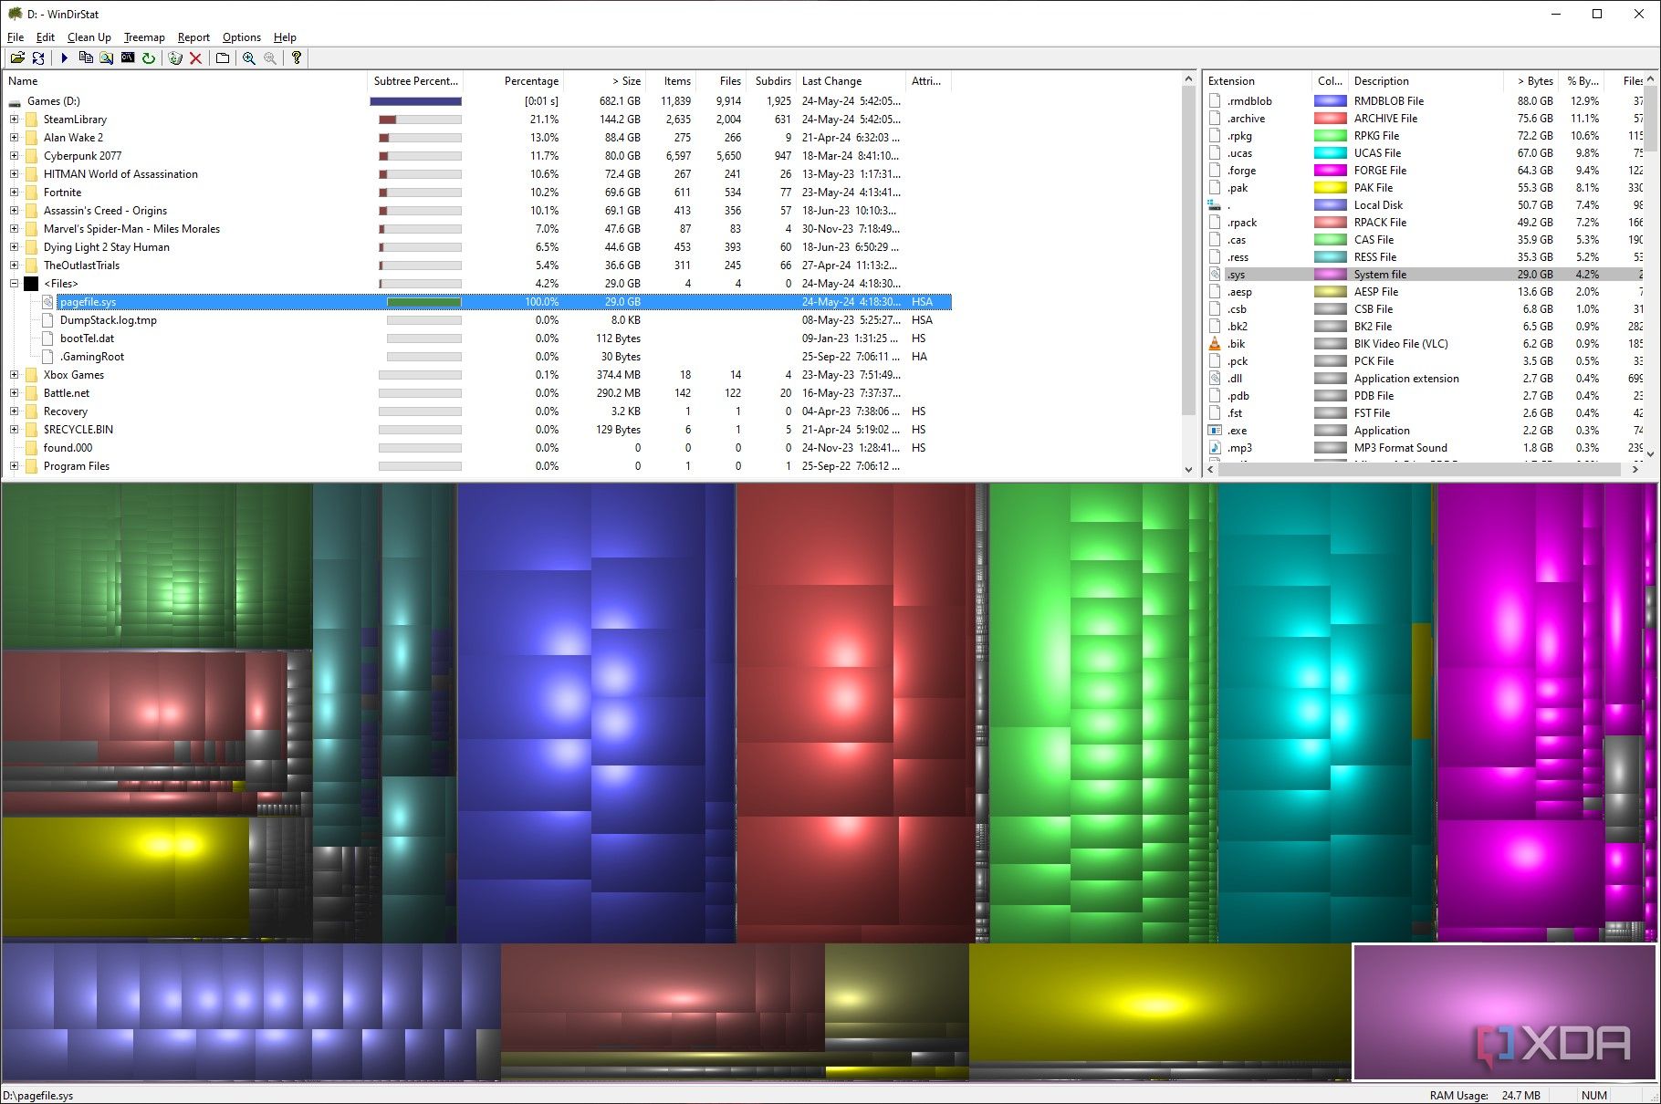Open the Clean Up menu

click(x=89, y=37)
